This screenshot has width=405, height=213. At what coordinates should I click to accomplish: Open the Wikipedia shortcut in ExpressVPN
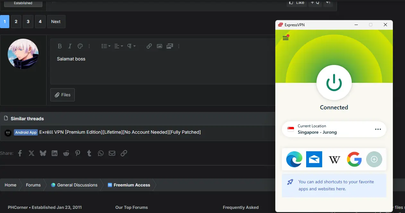(334, 159)
